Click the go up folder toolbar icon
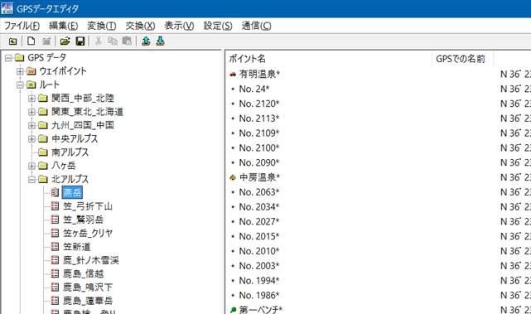 [13, 41]
